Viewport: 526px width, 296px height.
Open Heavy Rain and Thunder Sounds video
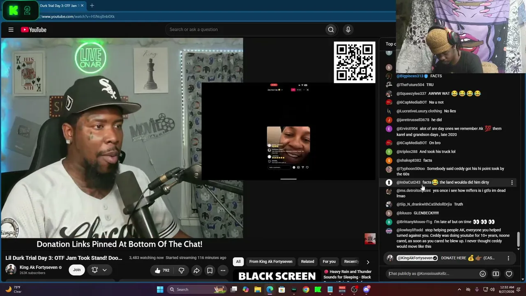tap(348, 274)
